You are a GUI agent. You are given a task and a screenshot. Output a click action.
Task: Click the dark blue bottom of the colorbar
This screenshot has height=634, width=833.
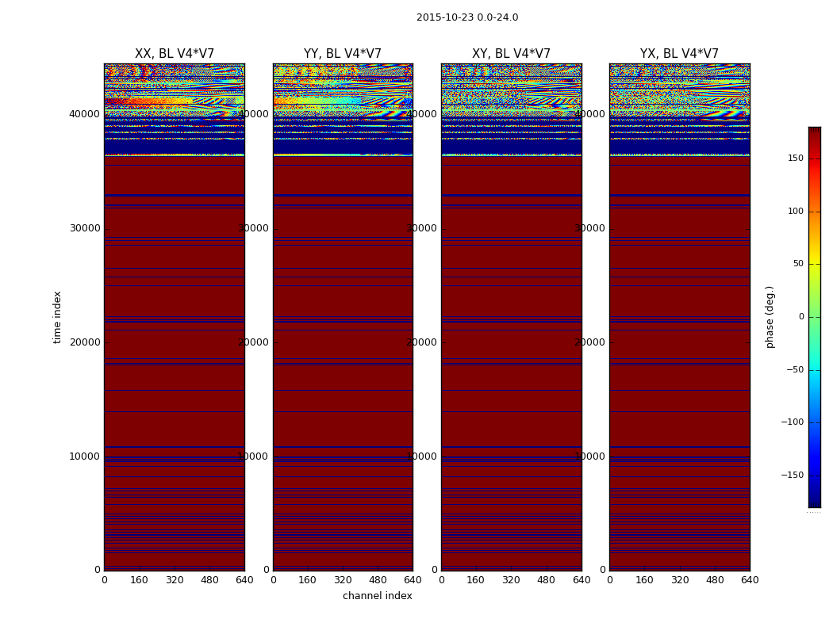(x=814, y=502)
